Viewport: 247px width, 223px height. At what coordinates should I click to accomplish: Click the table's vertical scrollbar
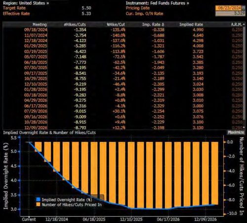[x=244, y=73]
